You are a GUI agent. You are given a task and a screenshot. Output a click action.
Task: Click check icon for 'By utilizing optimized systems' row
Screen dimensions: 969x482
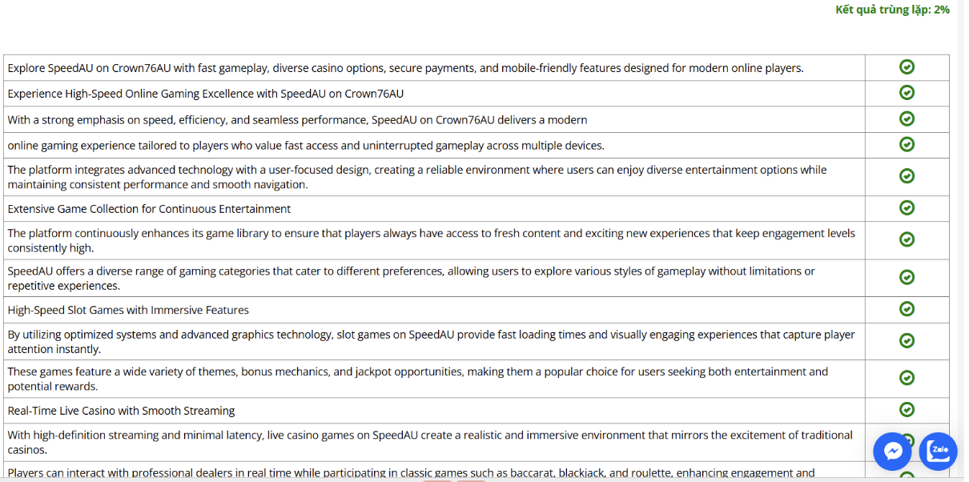pyautogui.click(x=907, y=341)
